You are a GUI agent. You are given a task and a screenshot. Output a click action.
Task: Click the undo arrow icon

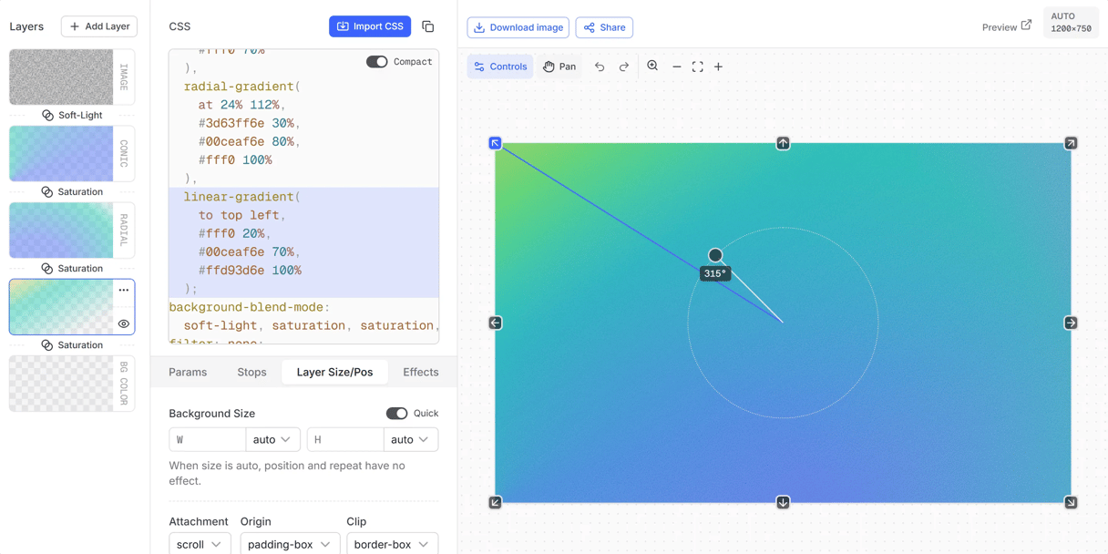tap(599, 66)
